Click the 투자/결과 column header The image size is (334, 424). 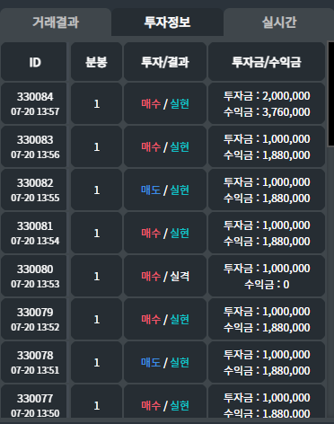[x=165, y=62]
